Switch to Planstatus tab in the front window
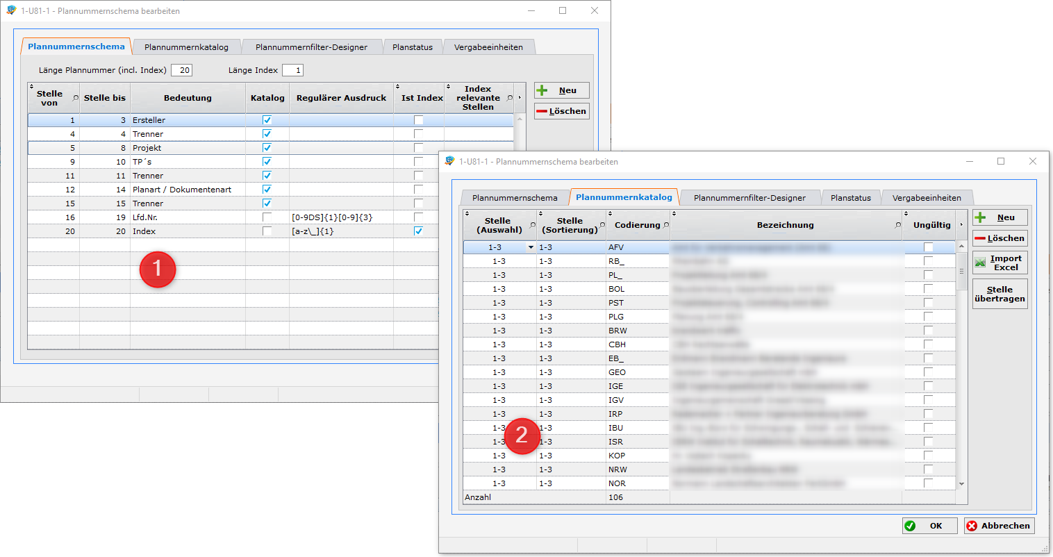This screenshot has height=557, width=1053. tap(850, 198)
